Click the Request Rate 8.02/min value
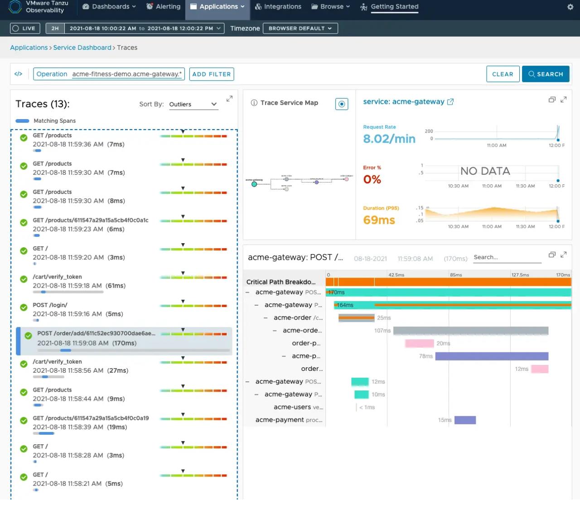Image resolution: width=580 pixels, height=509 pixels. coord(389,139)
